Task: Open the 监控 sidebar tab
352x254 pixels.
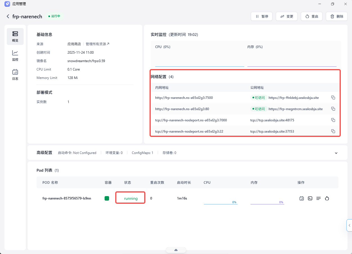Action: (15, 56)
